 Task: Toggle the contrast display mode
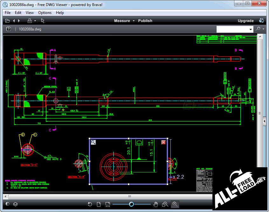[7, 204]
